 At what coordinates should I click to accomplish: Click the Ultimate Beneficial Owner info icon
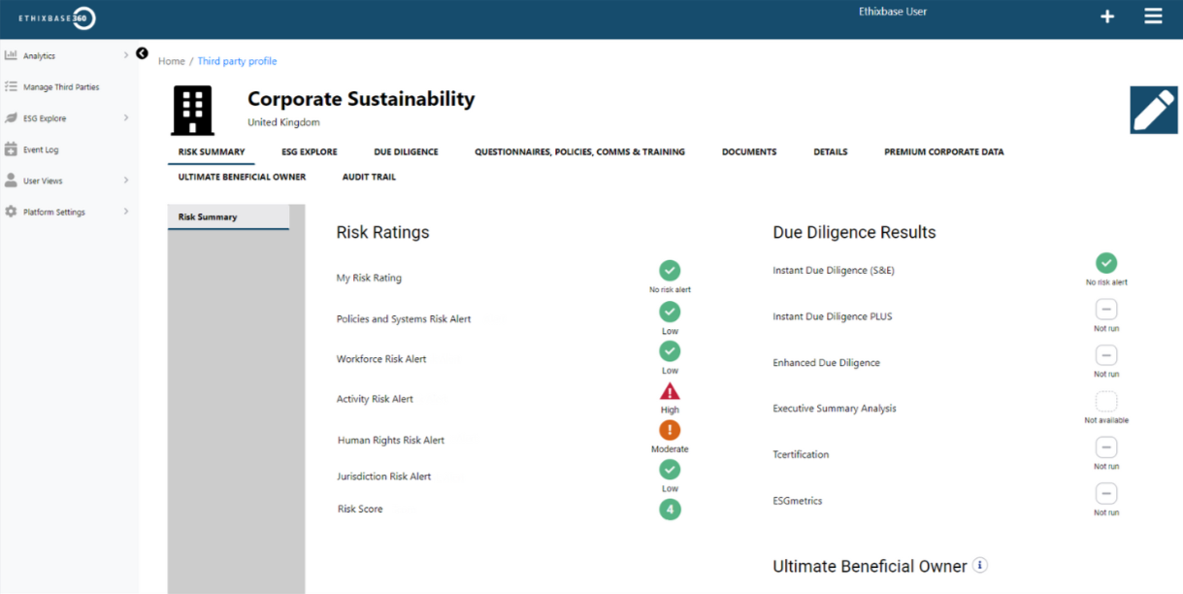pos(980,565)
